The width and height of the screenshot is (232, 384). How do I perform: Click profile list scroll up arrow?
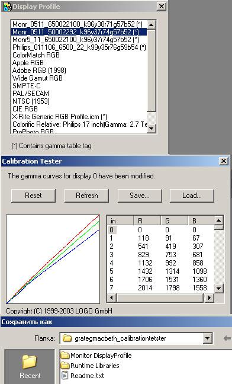point(152,25)
